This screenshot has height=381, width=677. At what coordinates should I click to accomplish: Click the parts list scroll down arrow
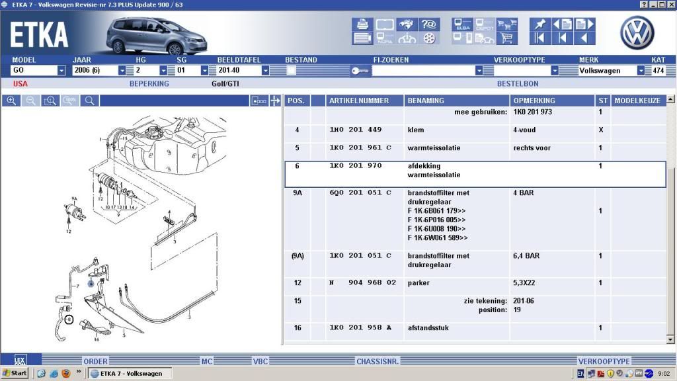click(x=670, y=339)
